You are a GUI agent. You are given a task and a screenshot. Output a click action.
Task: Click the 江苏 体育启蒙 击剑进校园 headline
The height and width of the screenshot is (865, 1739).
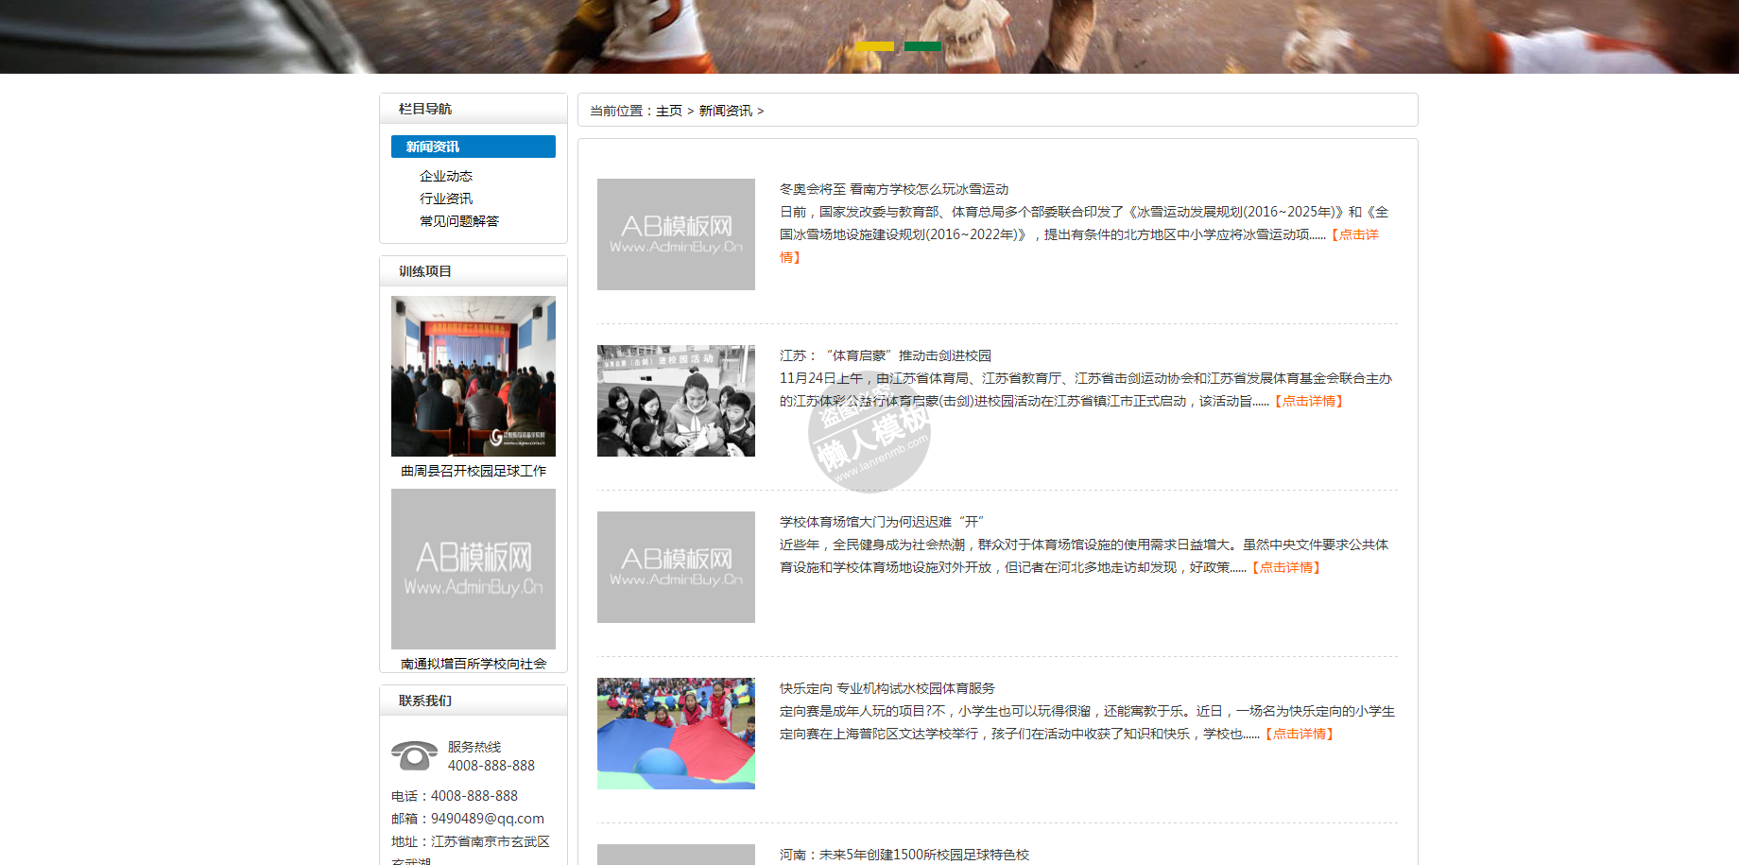(x=886, y=355)
